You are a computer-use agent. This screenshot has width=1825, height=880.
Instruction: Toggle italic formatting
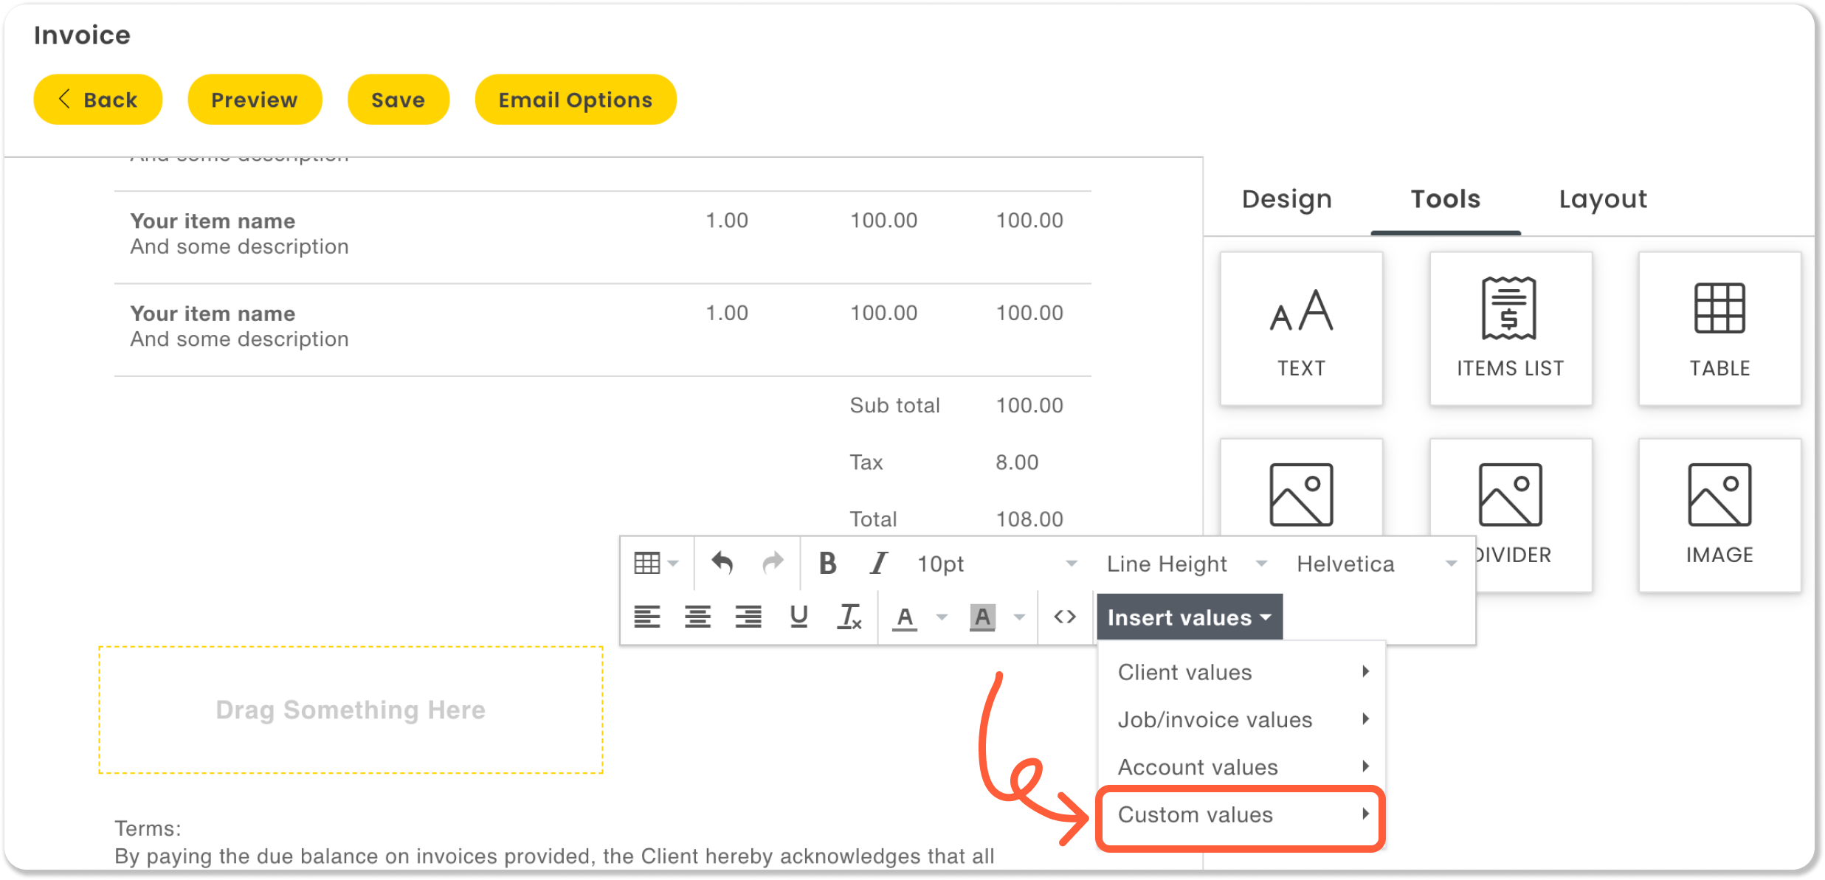pyautogui.click(x=878, y=564)
